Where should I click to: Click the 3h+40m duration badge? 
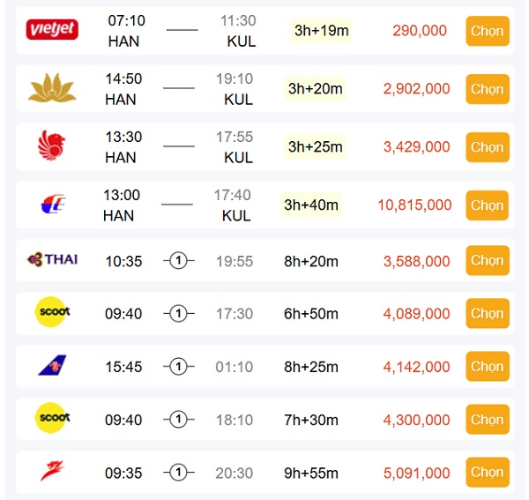(310, 205)
